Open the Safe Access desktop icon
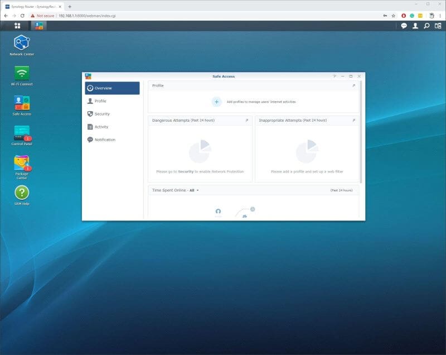The height and width of the screenshot is (355, 446). (22, 103)
